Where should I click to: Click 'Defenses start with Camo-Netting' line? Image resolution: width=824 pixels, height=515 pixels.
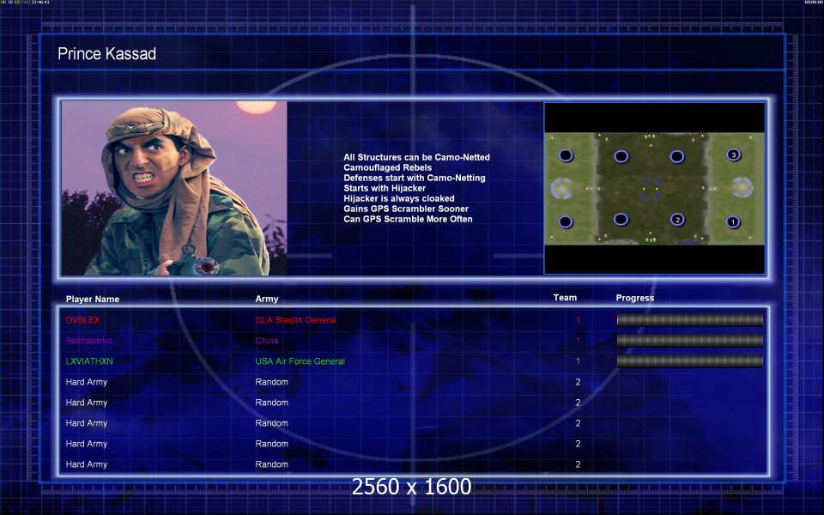tap(414, 178)
